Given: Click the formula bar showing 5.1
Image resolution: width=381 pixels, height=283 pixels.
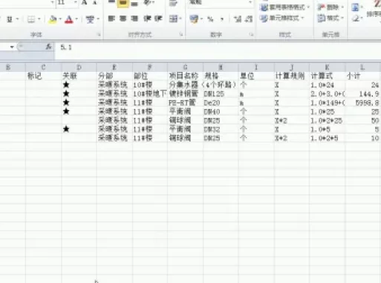Looking at the screenshot, I should 218,47.
